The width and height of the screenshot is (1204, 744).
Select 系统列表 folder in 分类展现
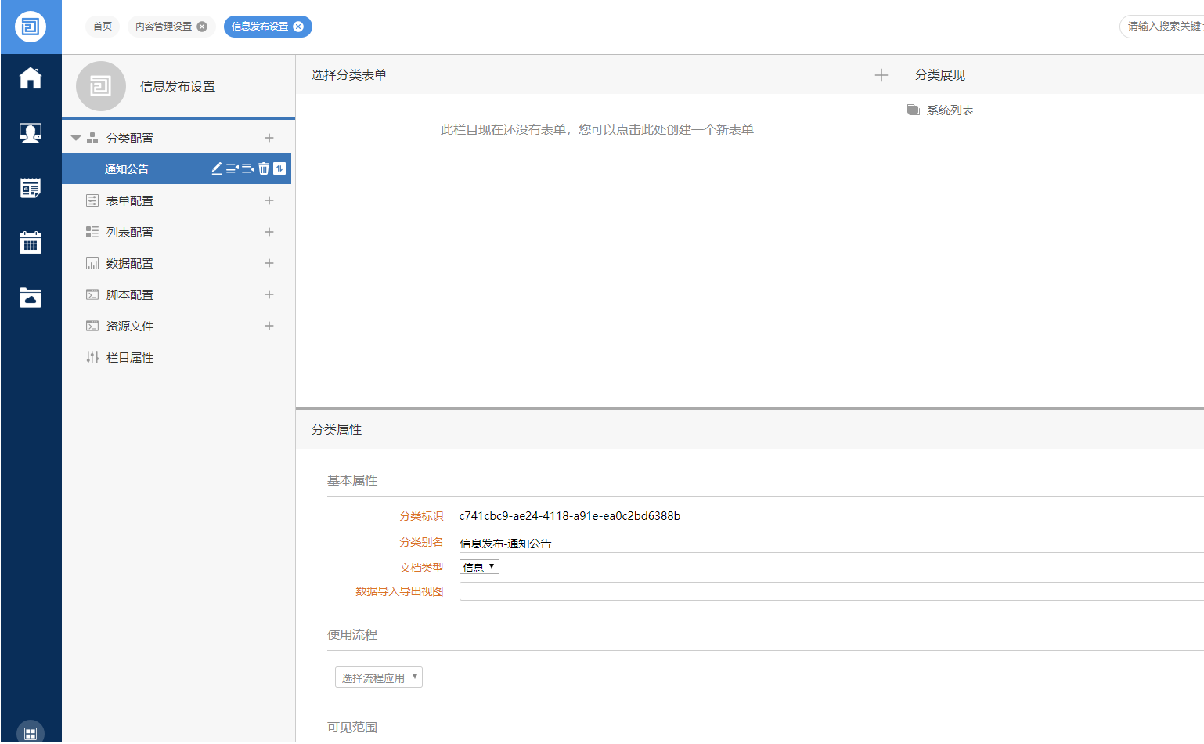point(950,110)
